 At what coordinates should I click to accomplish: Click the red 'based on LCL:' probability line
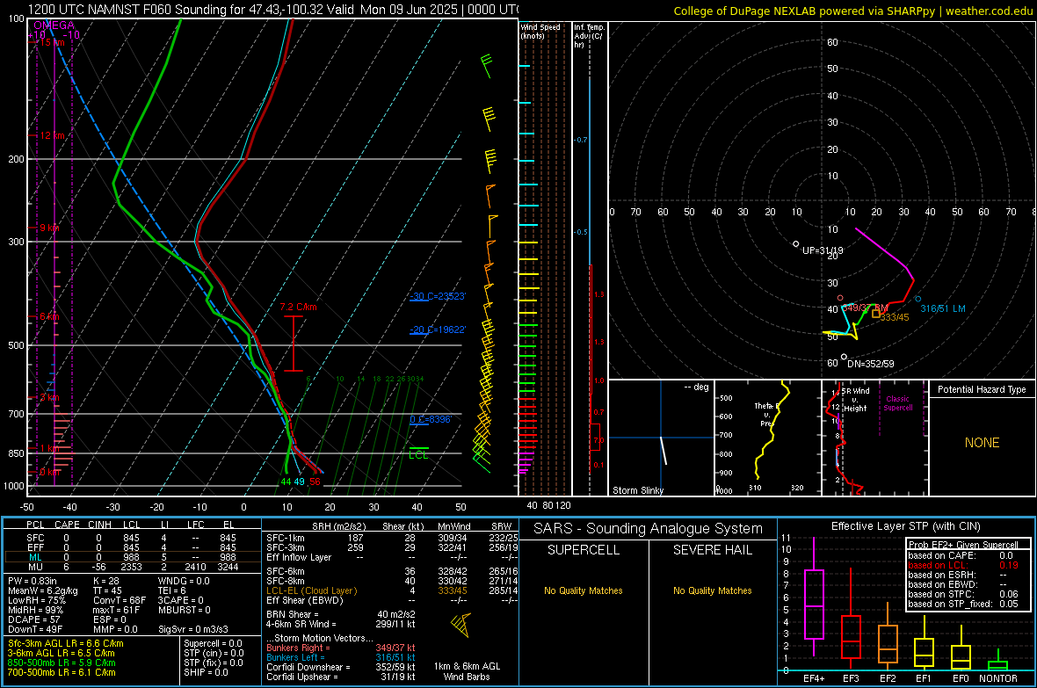pyautogui.click(x=963, y=566)
